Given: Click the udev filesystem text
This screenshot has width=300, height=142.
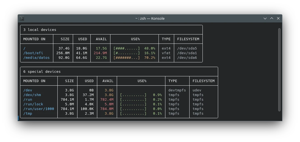Looking at the screenshot, I should (x=197, y=90).
